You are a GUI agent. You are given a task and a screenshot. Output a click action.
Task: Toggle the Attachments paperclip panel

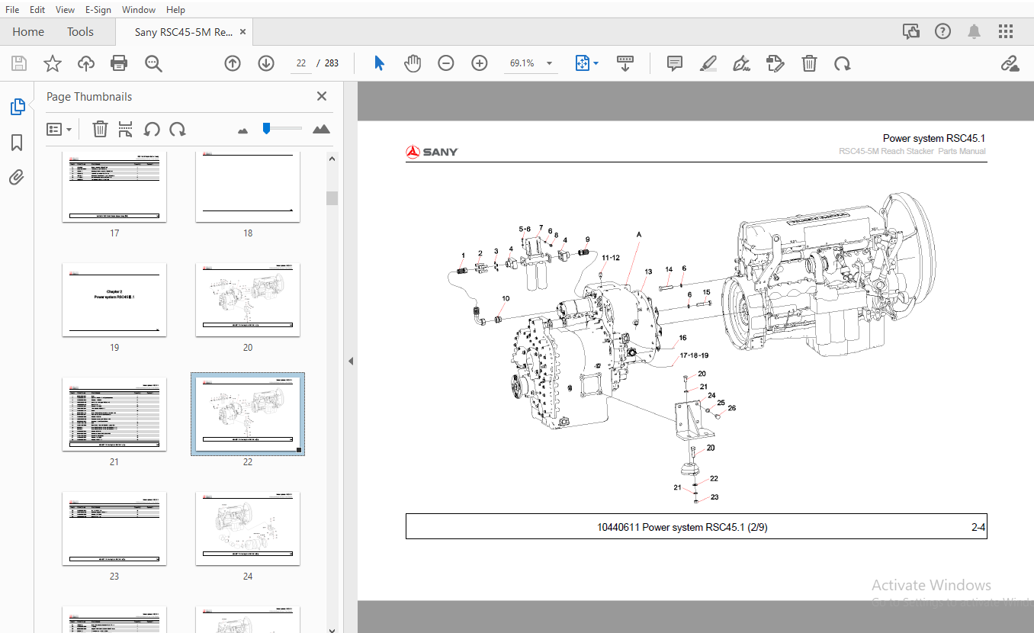pyautogui.click(x=17, y=178)
